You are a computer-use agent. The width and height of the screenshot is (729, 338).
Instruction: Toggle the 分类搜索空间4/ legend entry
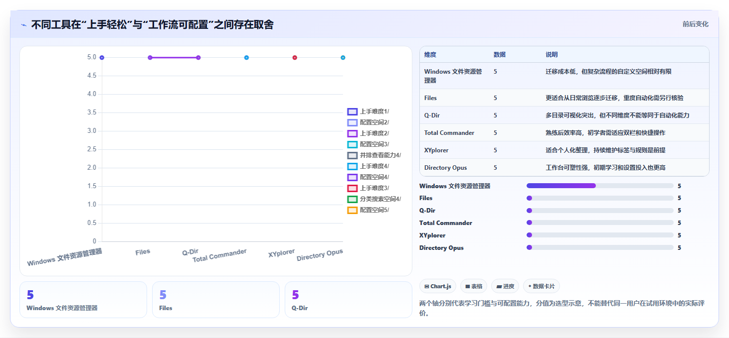point(374,199)
